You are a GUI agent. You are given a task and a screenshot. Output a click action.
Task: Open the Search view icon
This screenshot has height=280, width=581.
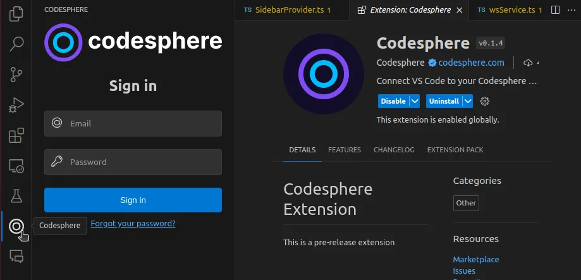pyautogui.click(x=16, y=44)
